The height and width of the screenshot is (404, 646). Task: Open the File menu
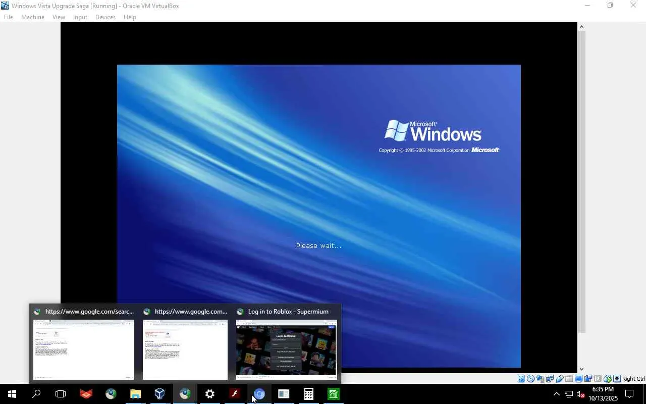pos(9,17)
